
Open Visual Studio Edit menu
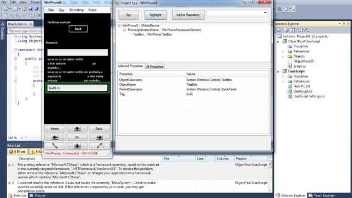tap(13, 2)
